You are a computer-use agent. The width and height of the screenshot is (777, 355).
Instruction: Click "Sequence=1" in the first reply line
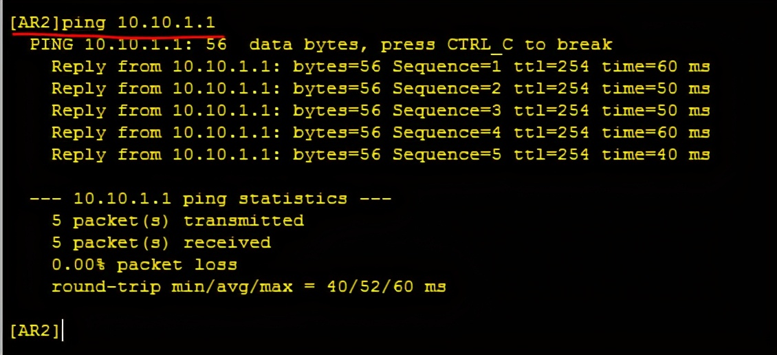click(x=447, y=67)
